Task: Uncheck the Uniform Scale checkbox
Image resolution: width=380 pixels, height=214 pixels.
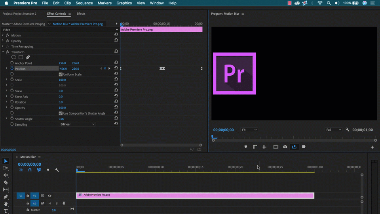Action: click(x=61, y=75)
